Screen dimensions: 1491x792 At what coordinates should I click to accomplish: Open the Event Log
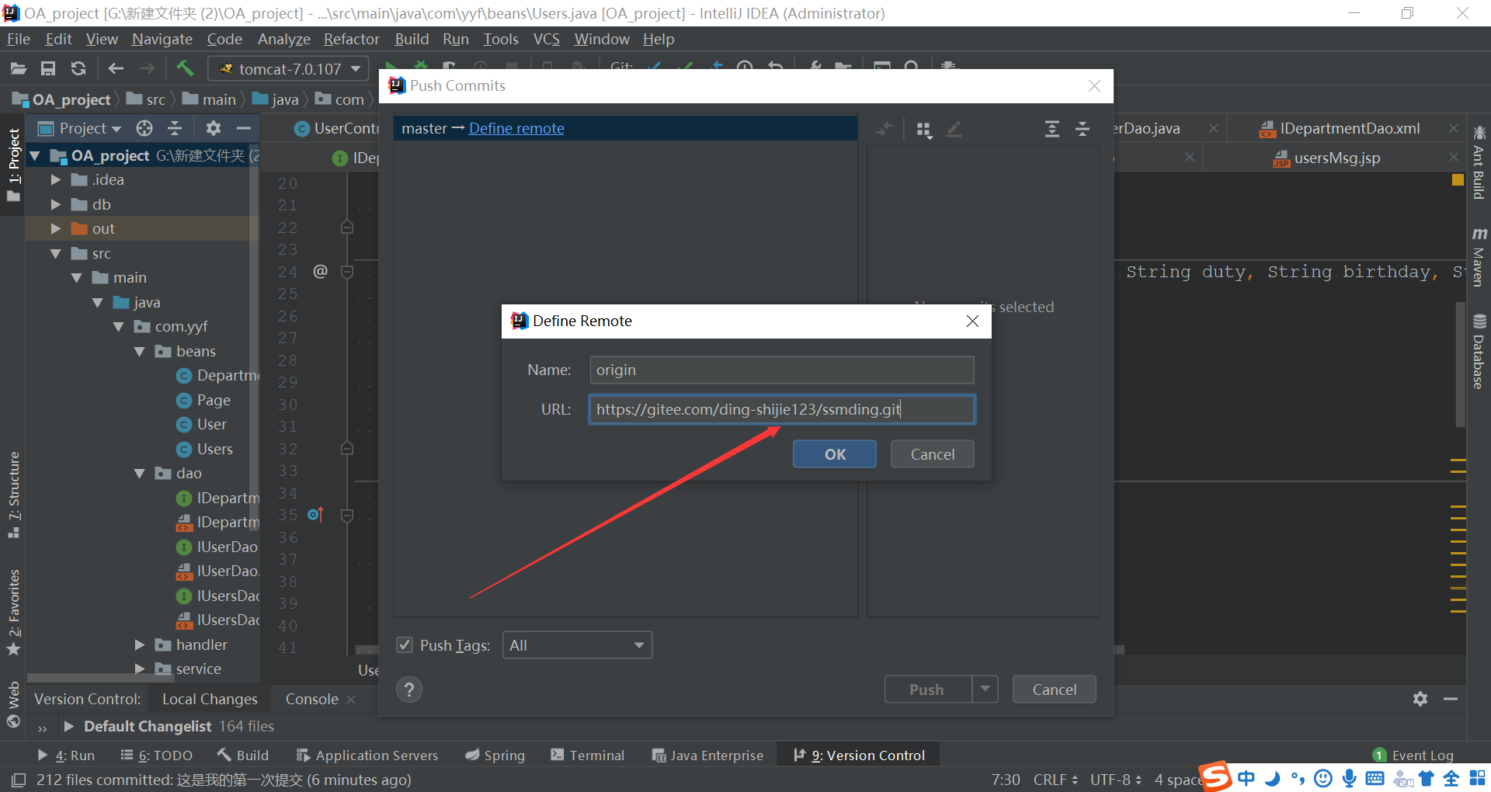pos(1413,756)
